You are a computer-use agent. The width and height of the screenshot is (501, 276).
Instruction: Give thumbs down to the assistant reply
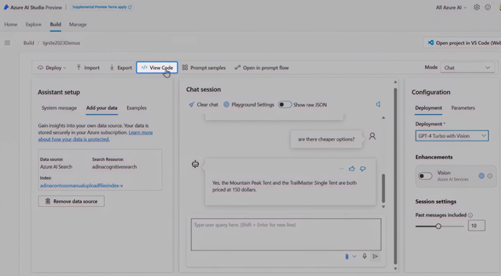pos(363,169)
